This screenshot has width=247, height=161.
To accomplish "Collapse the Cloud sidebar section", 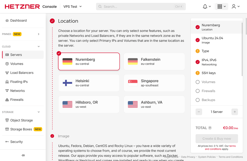I will tap(39, 47).
